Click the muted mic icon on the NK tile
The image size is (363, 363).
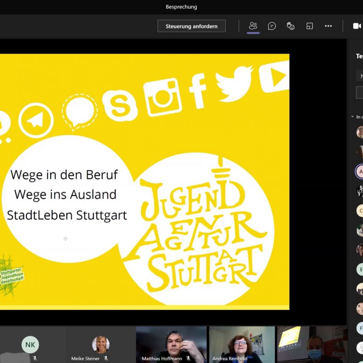35,358
